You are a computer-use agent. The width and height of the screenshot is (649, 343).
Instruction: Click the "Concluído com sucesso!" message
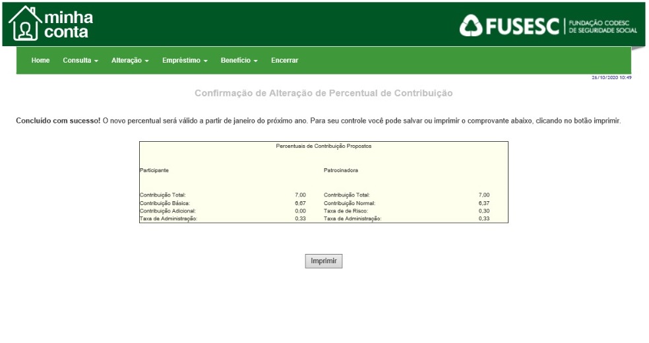(x=58, y=121)
